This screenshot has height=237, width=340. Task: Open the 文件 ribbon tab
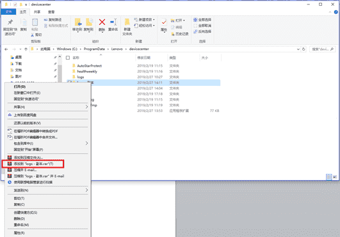click(8, 12)
